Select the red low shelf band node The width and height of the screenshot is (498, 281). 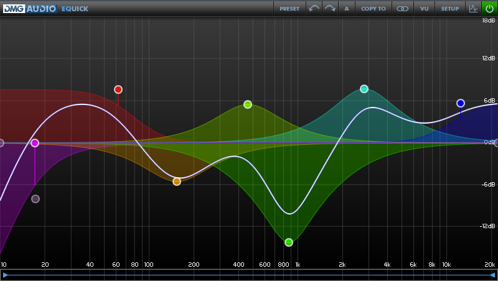click(118, 90)
